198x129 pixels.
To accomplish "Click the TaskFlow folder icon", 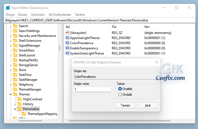I will [15, 75].
